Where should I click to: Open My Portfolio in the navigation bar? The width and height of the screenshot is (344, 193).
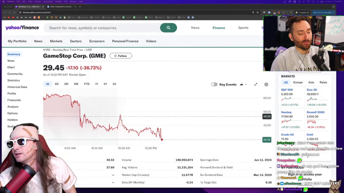[17, 41]
